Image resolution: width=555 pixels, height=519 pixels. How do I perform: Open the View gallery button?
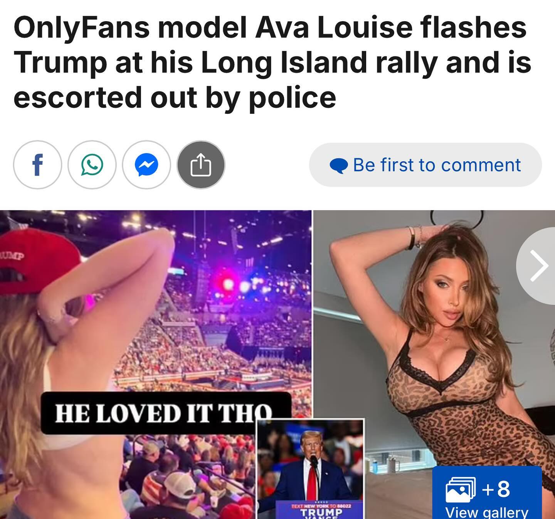(x=487, y=493)
